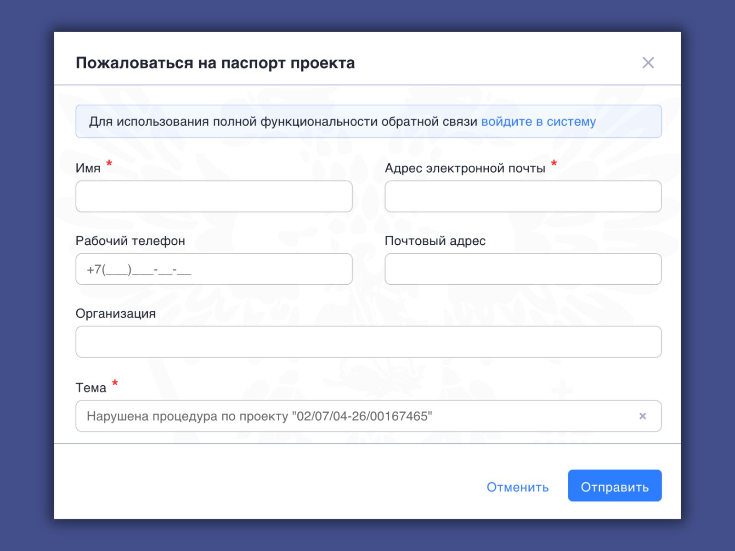Click the 'Рабочий телефон' label
735x551 pixels.
pyautogui.click(x=130, y=241)
